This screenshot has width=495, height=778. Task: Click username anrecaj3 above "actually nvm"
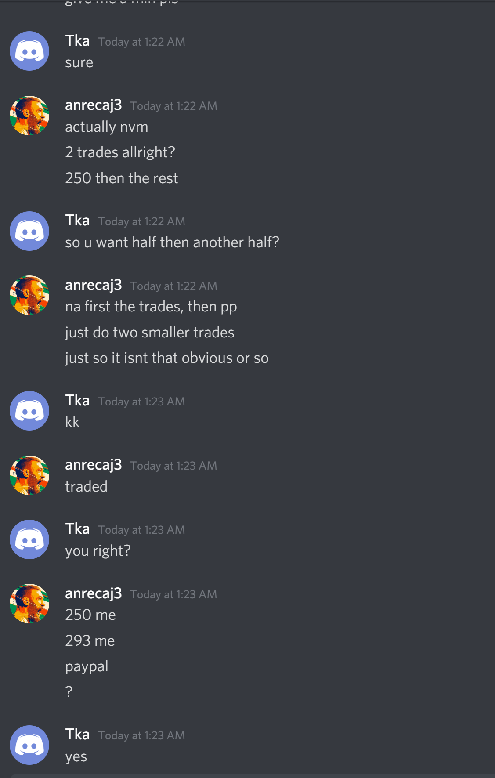(x=94, y=105)
